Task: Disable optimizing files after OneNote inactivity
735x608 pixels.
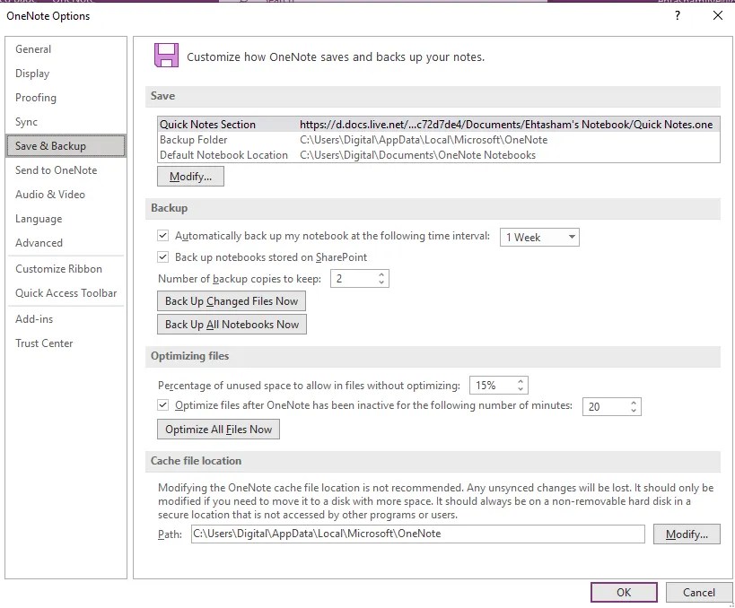Action: point(162,405)
